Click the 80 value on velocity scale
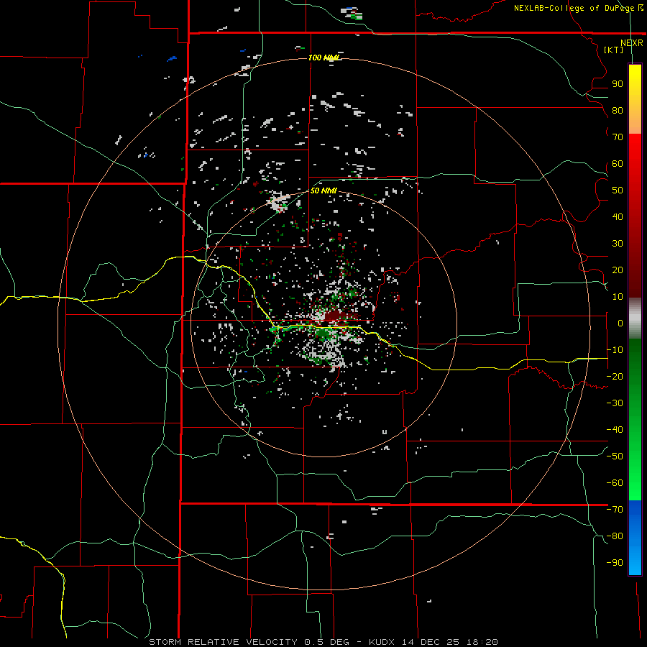647x647 pixels. click(x=618, y=110)
